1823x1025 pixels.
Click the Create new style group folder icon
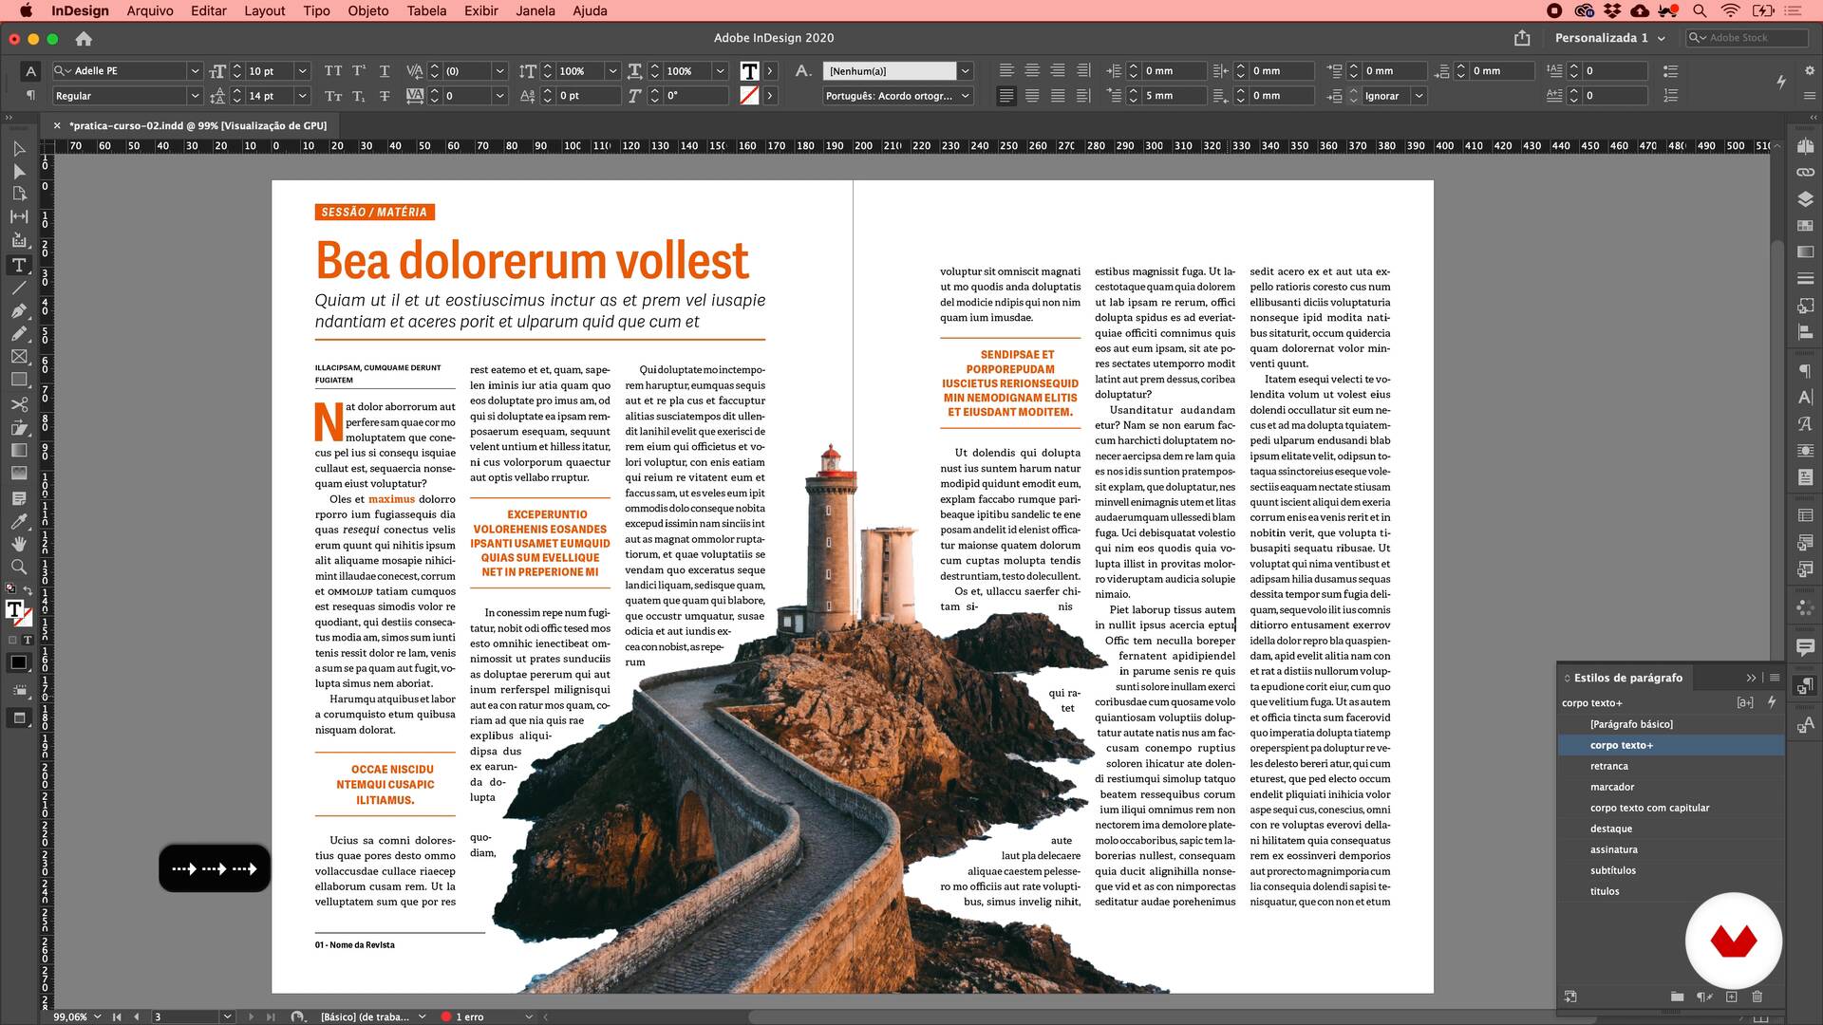tap(1677, 997)
